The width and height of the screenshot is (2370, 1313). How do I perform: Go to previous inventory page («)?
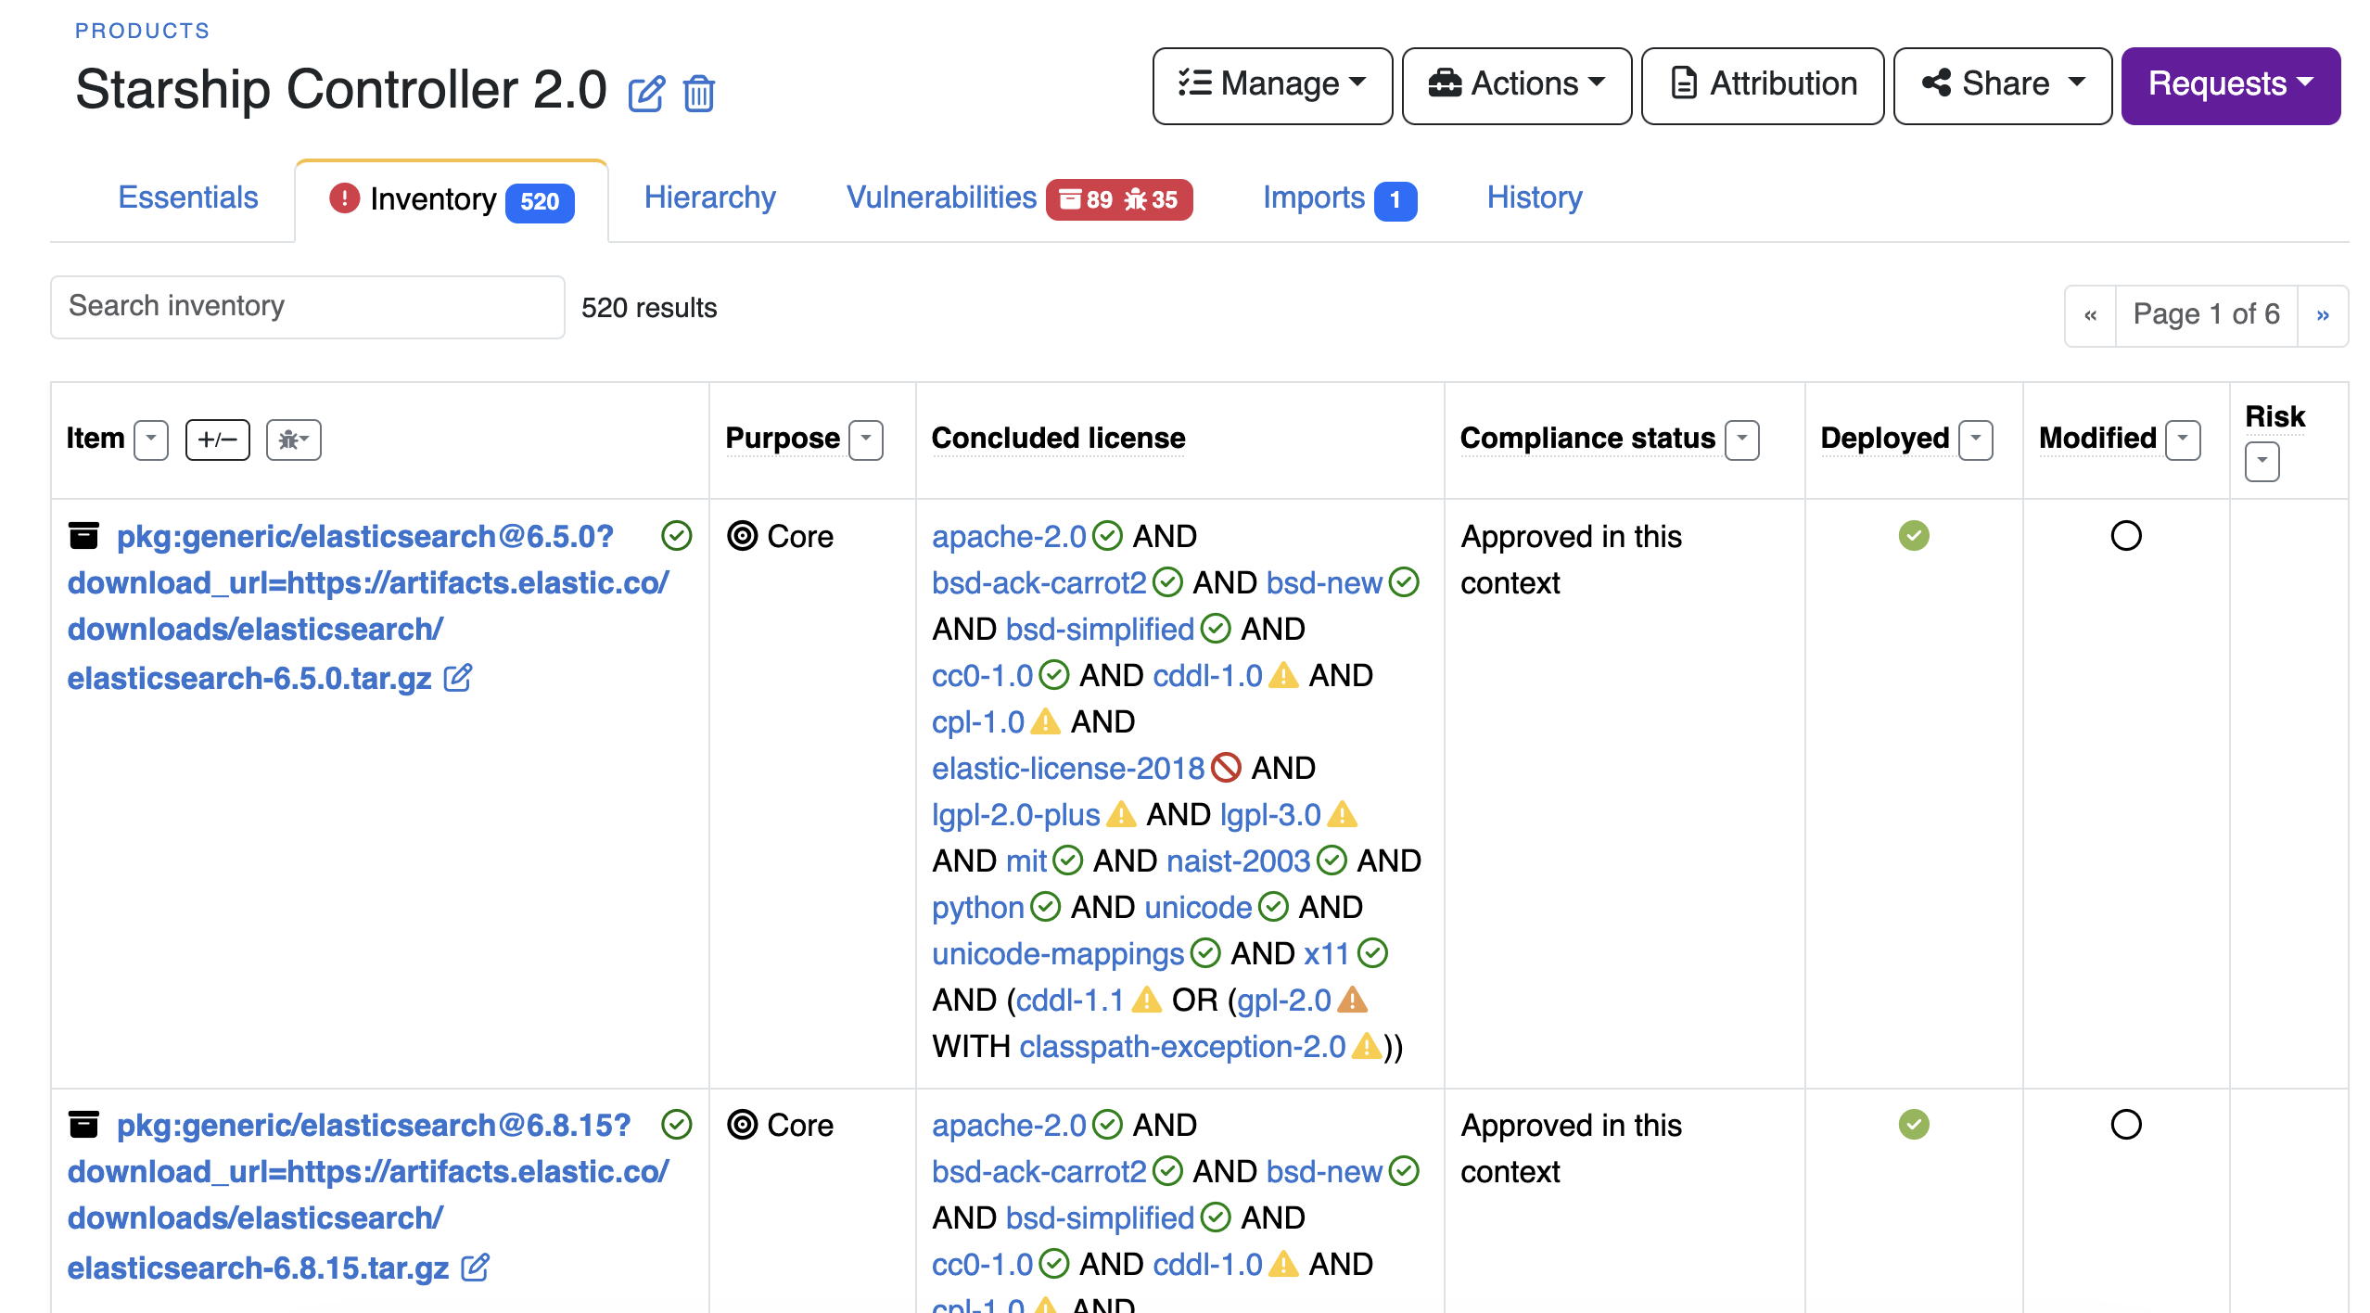(2090, 315)
